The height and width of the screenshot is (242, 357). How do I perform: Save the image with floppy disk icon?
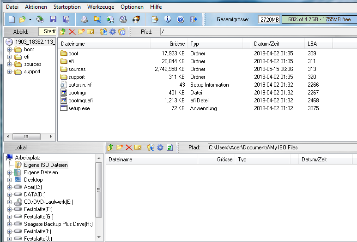[x=53, y=19]
